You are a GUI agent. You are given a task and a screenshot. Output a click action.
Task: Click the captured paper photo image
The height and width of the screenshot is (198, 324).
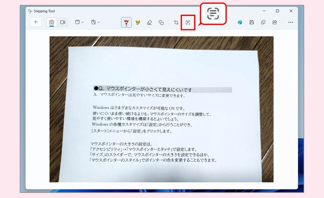pos(161,109)
